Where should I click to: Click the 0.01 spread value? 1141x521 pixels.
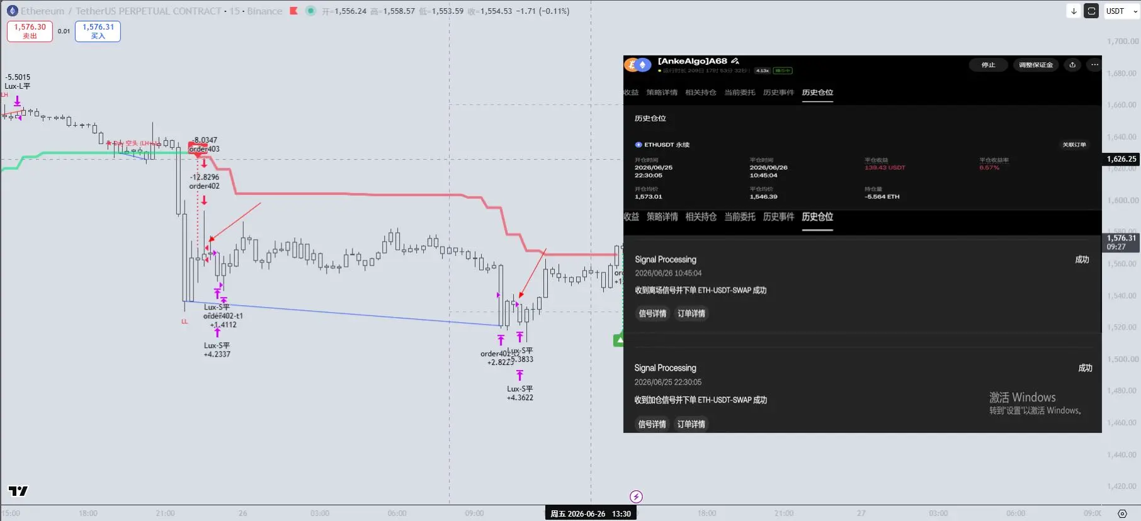pos(64,31)
